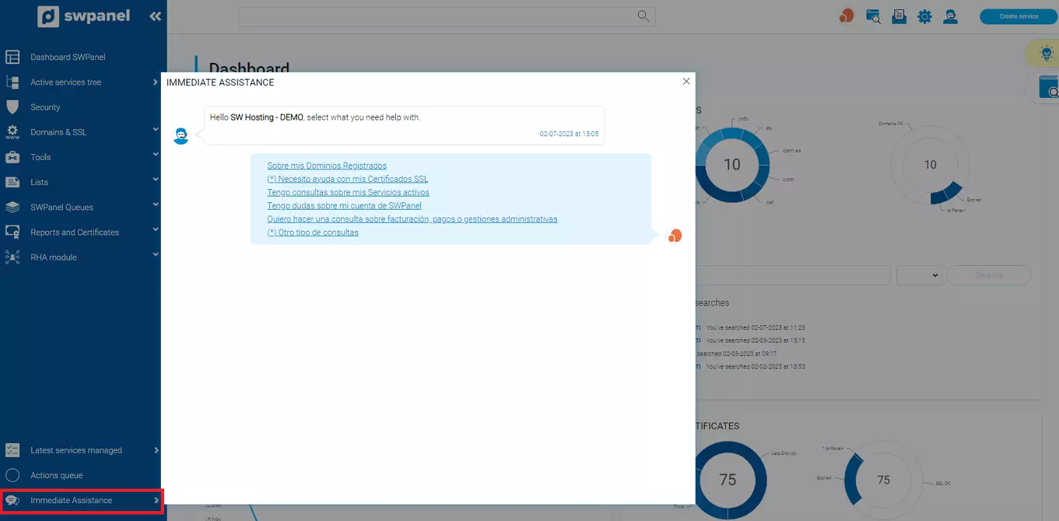Collapse the sidebar with double-chevron icon
The image size is (1059, 521).
tap(156, 17)
